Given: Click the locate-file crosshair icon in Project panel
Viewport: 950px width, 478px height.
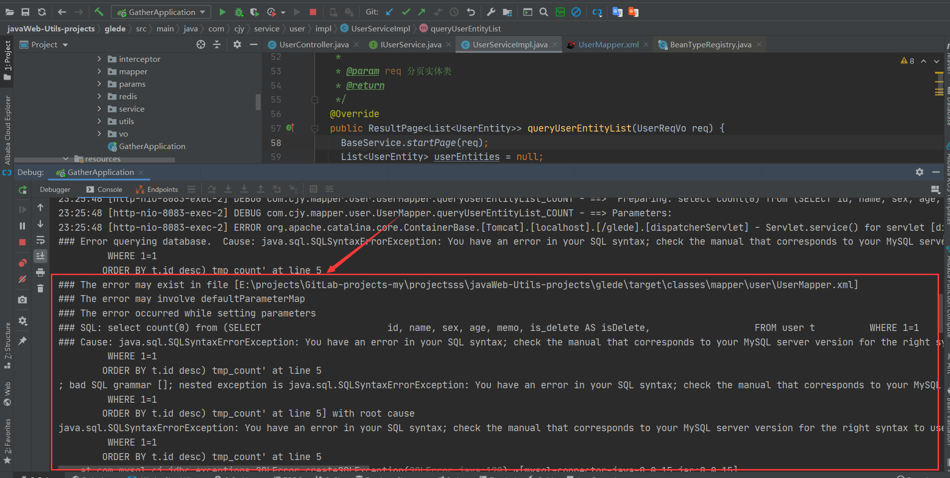Looking at the screenshot, I should coord(201,44).
